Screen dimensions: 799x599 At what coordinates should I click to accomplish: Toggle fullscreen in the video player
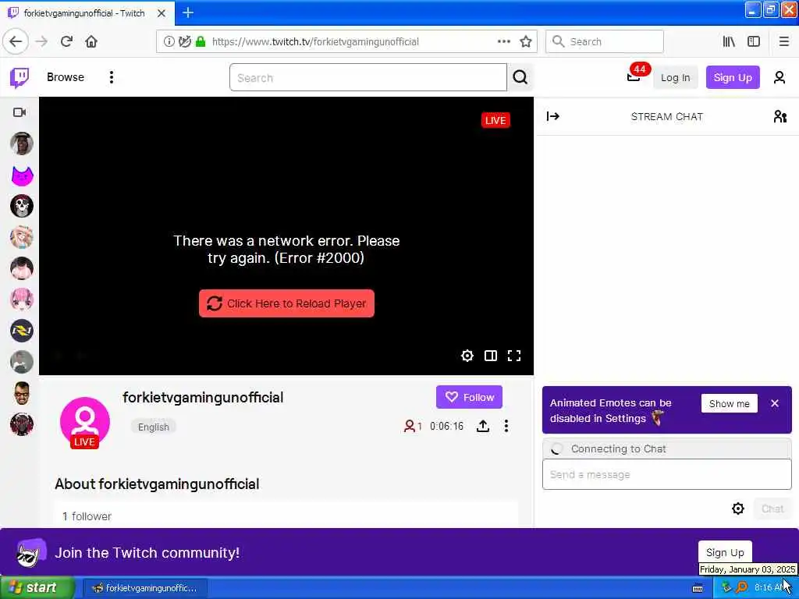pyautogui.click(x=513, y=356)
